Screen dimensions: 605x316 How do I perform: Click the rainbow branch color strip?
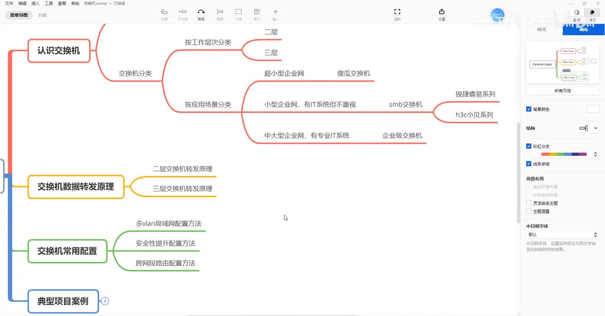pyautogui.click(x=564, y=154)
